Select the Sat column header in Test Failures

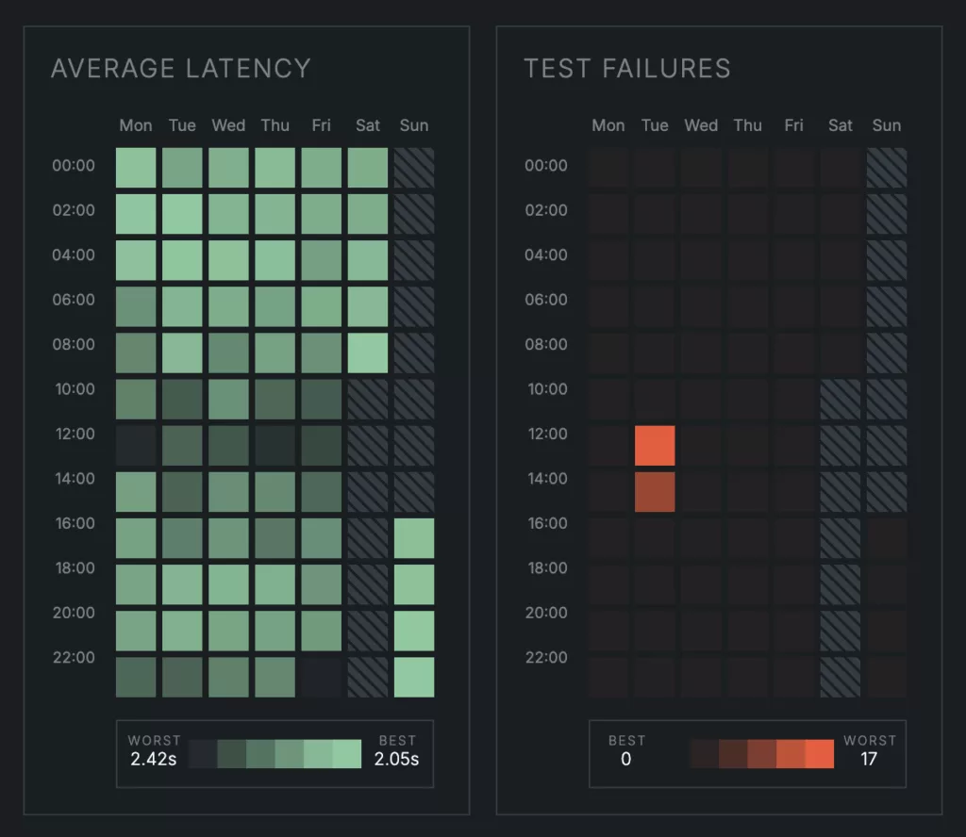(840, 125)
